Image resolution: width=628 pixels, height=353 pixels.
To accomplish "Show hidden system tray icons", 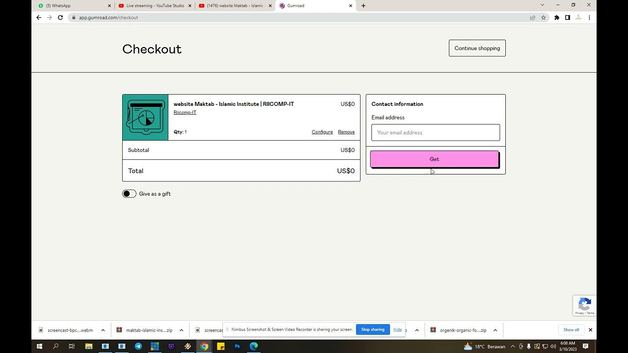I will (x=513, y=347).
